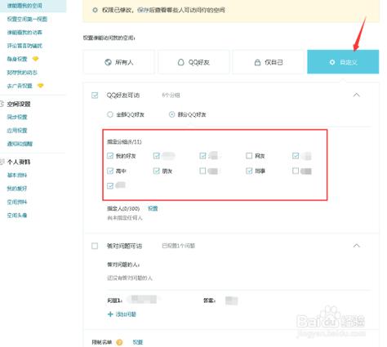Open 通知和提醒 sidebar link
This screenshot has width=387, height=347.
pyautogui.click(x=20, y=144)
